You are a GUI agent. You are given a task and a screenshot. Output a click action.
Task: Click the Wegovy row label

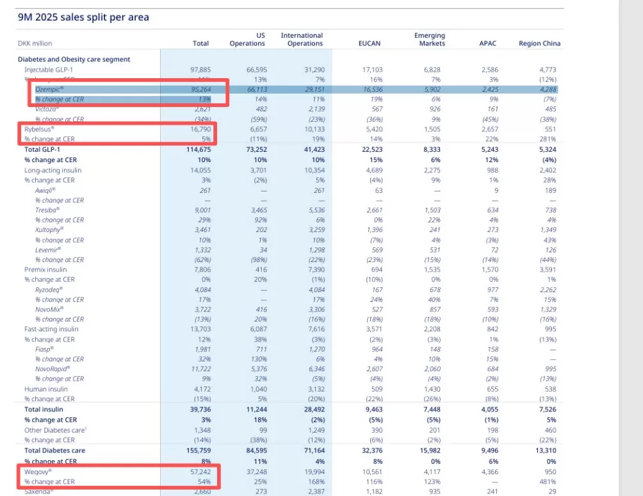coord(37,471)
